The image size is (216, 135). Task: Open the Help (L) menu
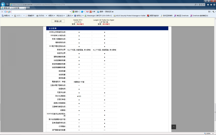click(x=79, y=16)
